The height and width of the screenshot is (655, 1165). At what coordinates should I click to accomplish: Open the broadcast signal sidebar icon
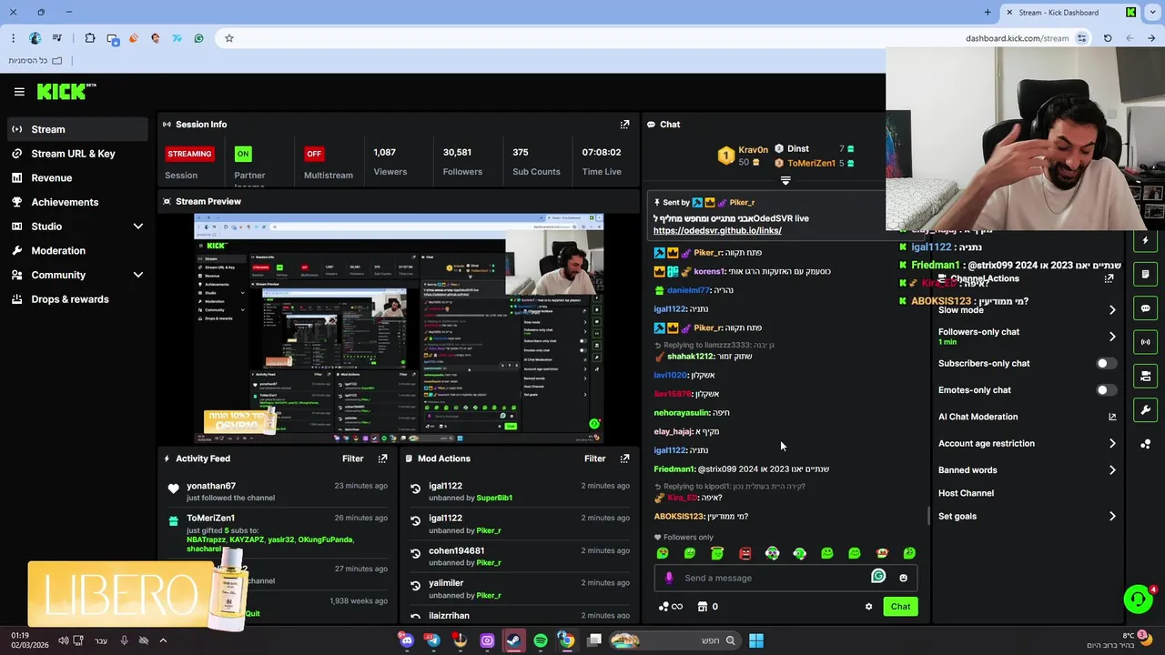pos(1145,342)
